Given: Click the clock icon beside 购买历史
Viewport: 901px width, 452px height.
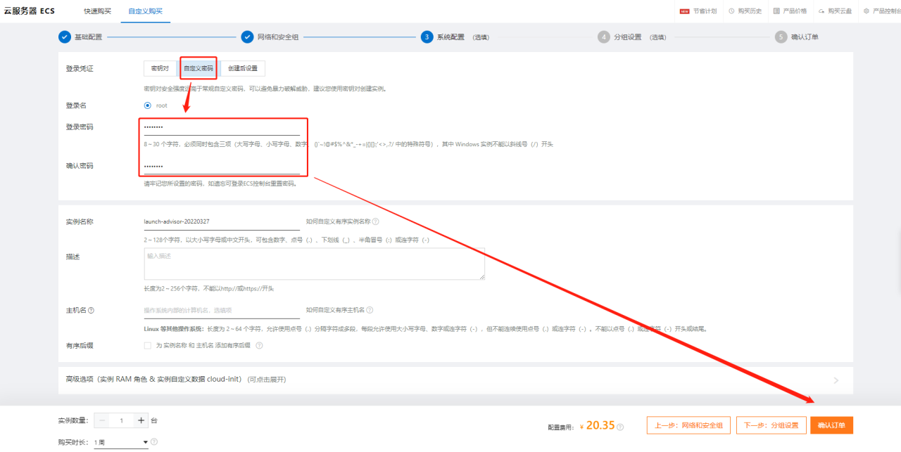Looking at the screenshot, I should click(x=732, y=11).
